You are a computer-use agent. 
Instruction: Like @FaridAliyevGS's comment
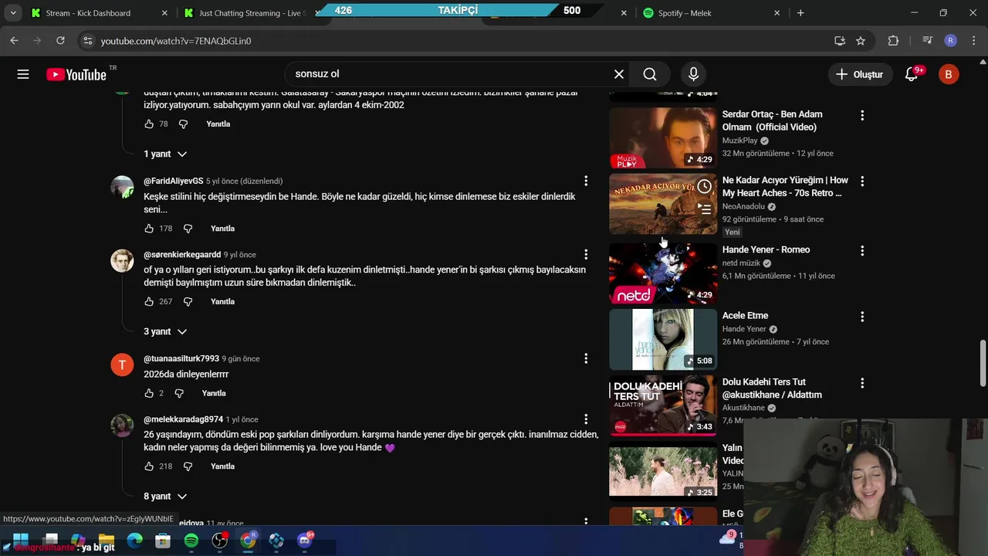pyautogui.click(x=149, y=229)
